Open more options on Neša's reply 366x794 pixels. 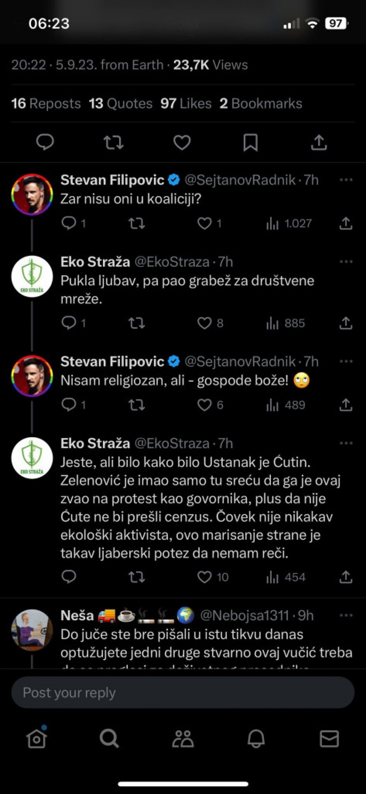pyautogui.click(x=346, y=615)
